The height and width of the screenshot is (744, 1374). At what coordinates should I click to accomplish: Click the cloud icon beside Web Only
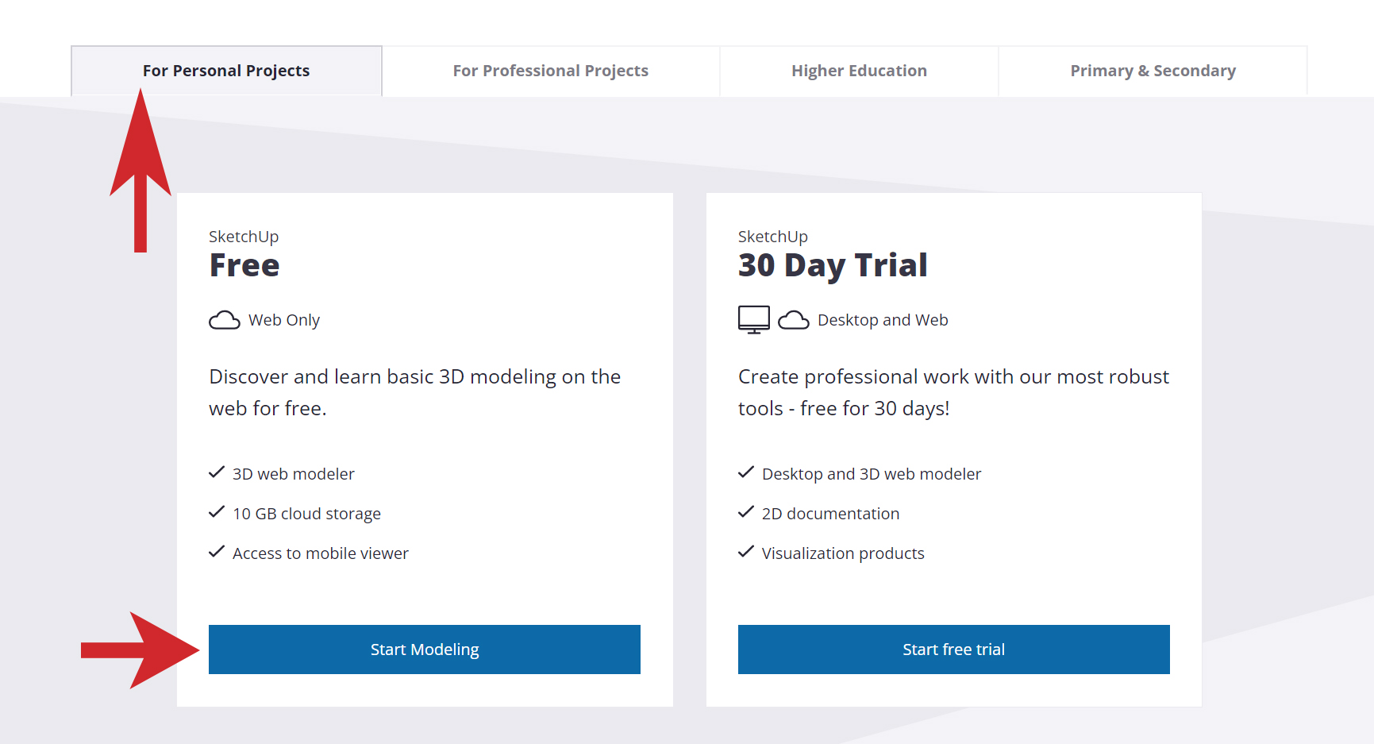pyautogui.click(x=225, y=320)
